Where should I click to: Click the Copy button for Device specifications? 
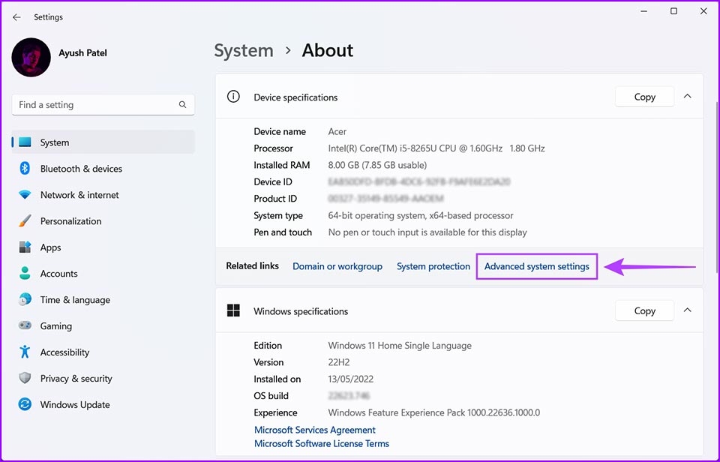pos(644,96)
